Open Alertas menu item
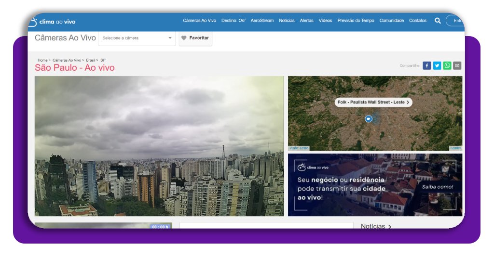 (x=306, y=21)
